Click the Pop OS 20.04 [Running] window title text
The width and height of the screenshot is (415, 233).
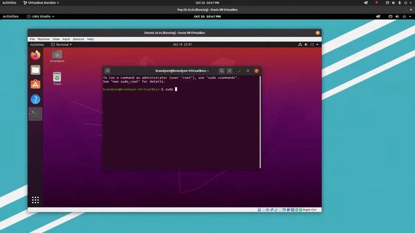pos(207,10)
